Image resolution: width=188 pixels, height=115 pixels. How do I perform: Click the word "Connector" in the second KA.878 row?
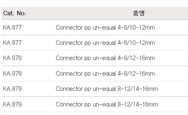(69, 73)
